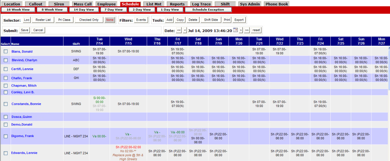Click the Export tool button
This screenshot has width=390, height=161.
coord(239,20)
